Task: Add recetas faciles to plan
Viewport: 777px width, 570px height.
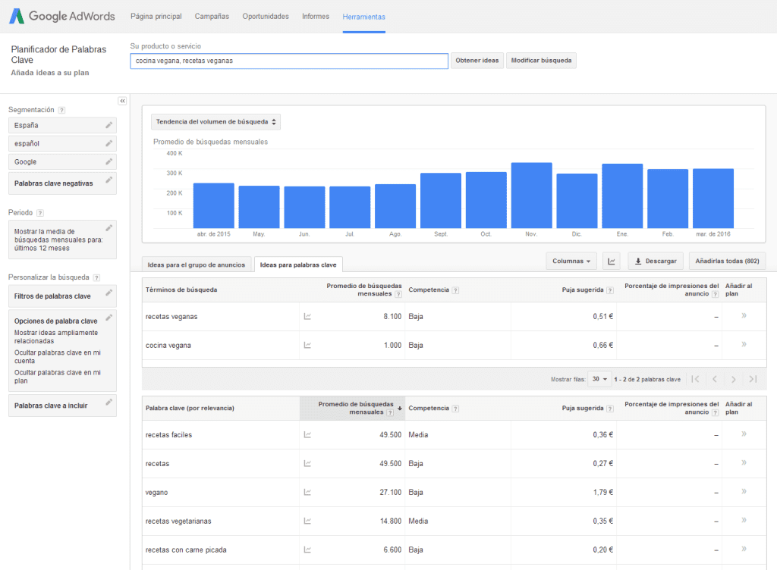Action: click(x=744, y=434)
